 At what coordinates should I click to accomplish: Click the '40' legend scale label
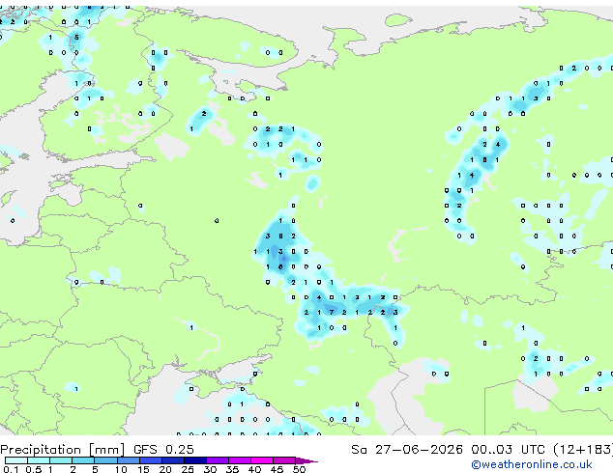click(254, 469)
